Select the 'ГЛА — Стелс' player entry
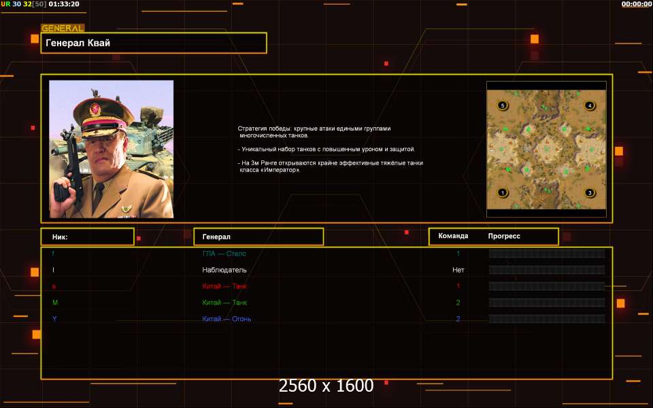 tap(224, 254)
